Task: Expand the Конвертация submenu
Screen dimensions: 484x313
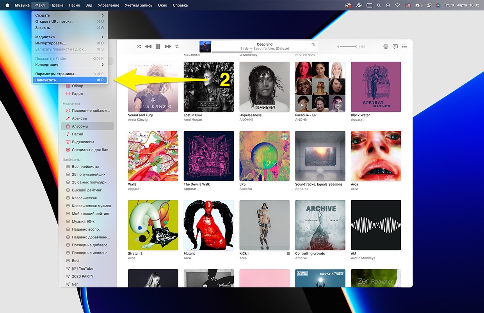Action: (x=70, y=64)
